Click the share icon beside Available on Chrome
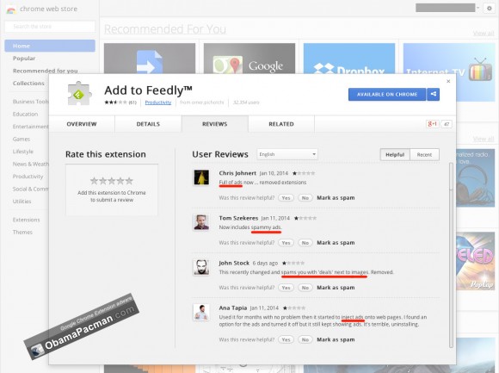The height and width of the screenshot is (373, 499). coord(433,94)
